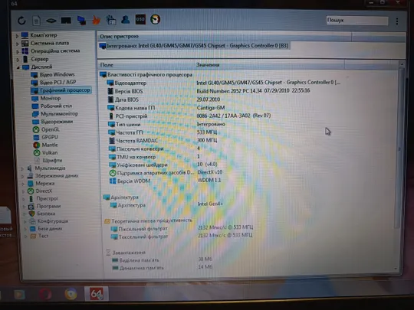Open the Chrome taskbar icon
Screen dimensions: 414x310
pos(71,294)
